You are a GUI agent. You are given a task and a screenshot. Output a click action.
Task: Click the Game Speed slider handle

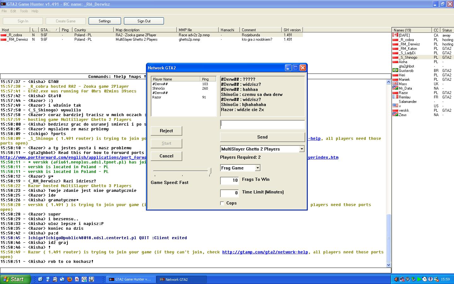coord(210,172)
